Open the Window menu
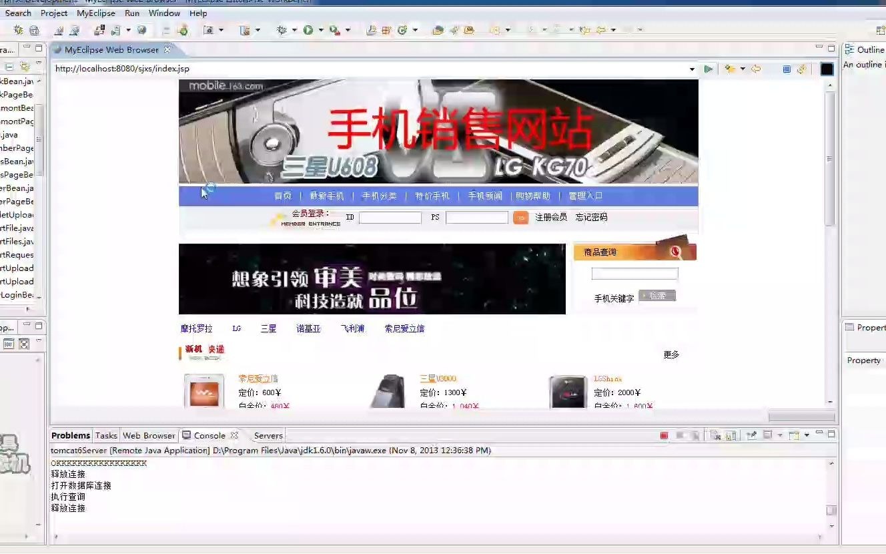 click(164, 13)
